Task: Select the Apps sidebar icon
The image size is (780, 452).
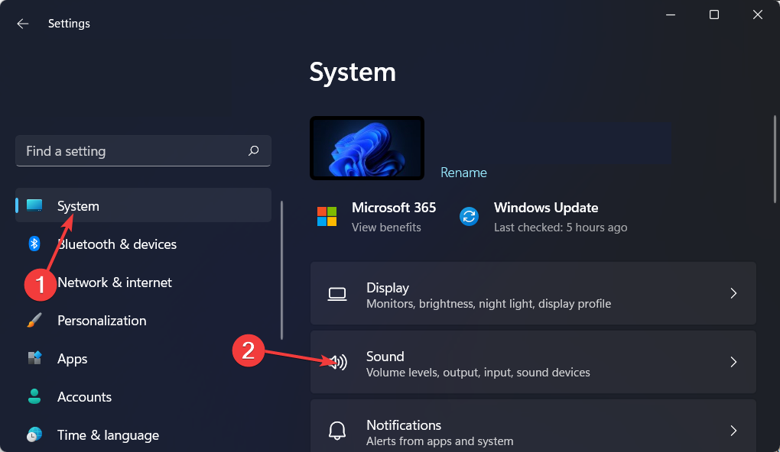Action: pyautogui.click(x=34, y=358)
